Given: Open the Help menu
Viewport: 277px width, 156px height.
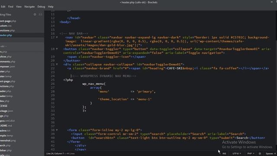Looking at the screenshot, I should pos(51,6).
